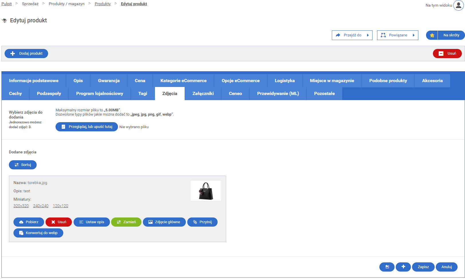Switch to the Informacje podstawowe tab

(34, 81)
